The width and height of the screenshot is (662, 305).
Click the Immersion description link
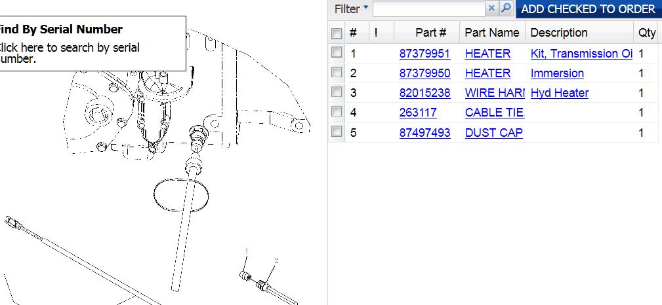coord(557,73)
